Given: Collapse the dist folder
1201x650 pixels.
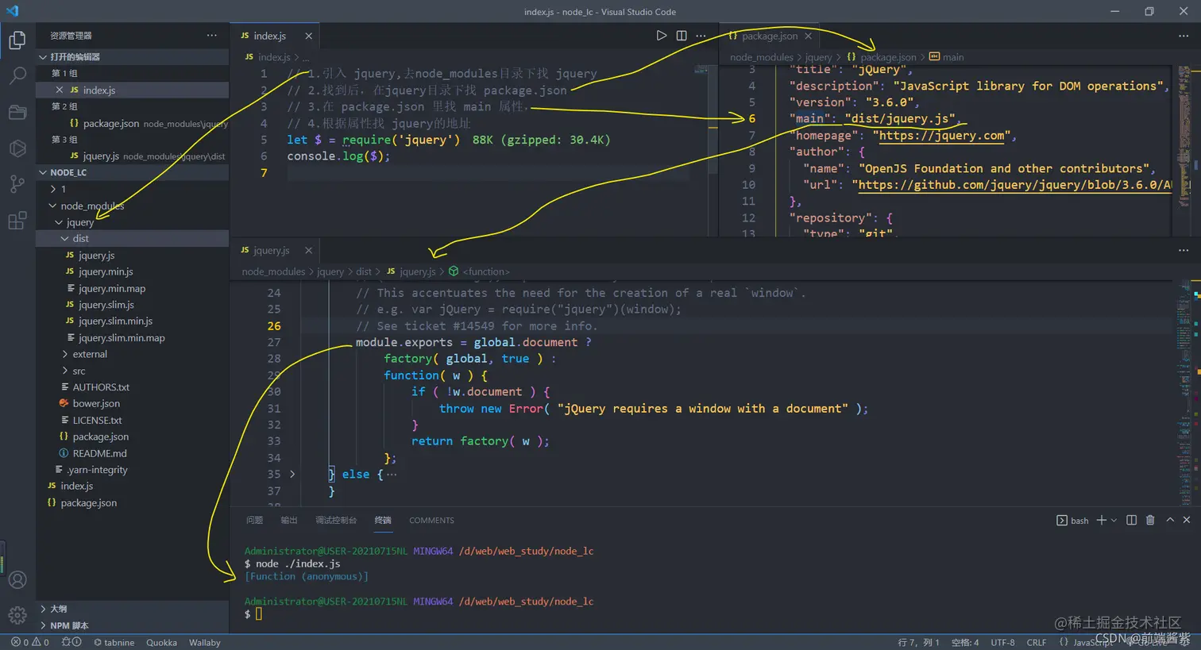Looking at the screenshot, I should [x=133, y=238].
